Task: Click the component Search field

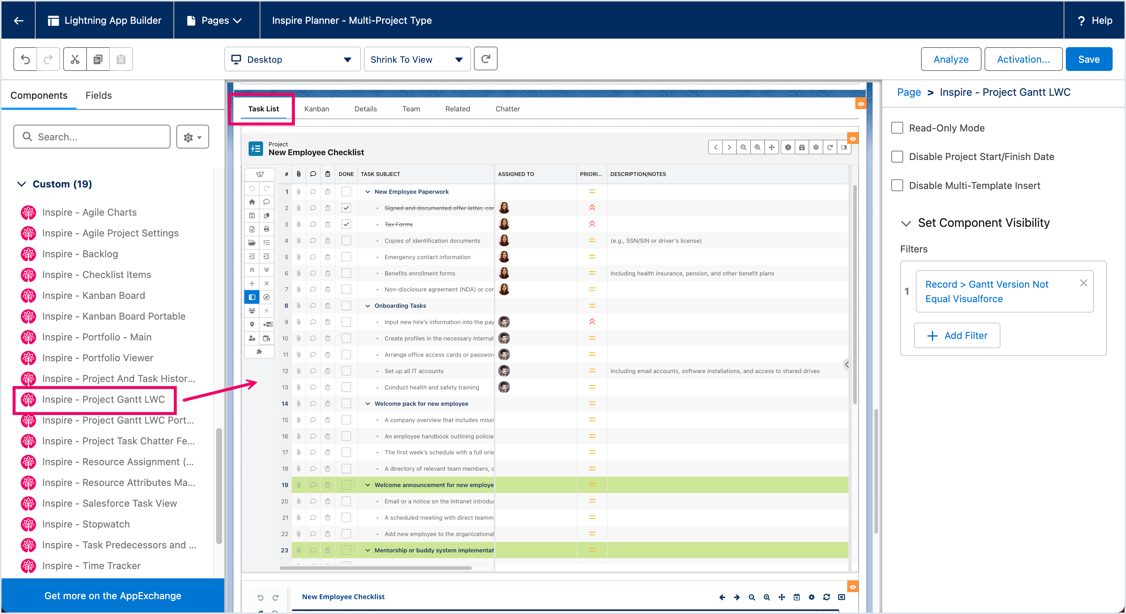Action: [92, 137]
